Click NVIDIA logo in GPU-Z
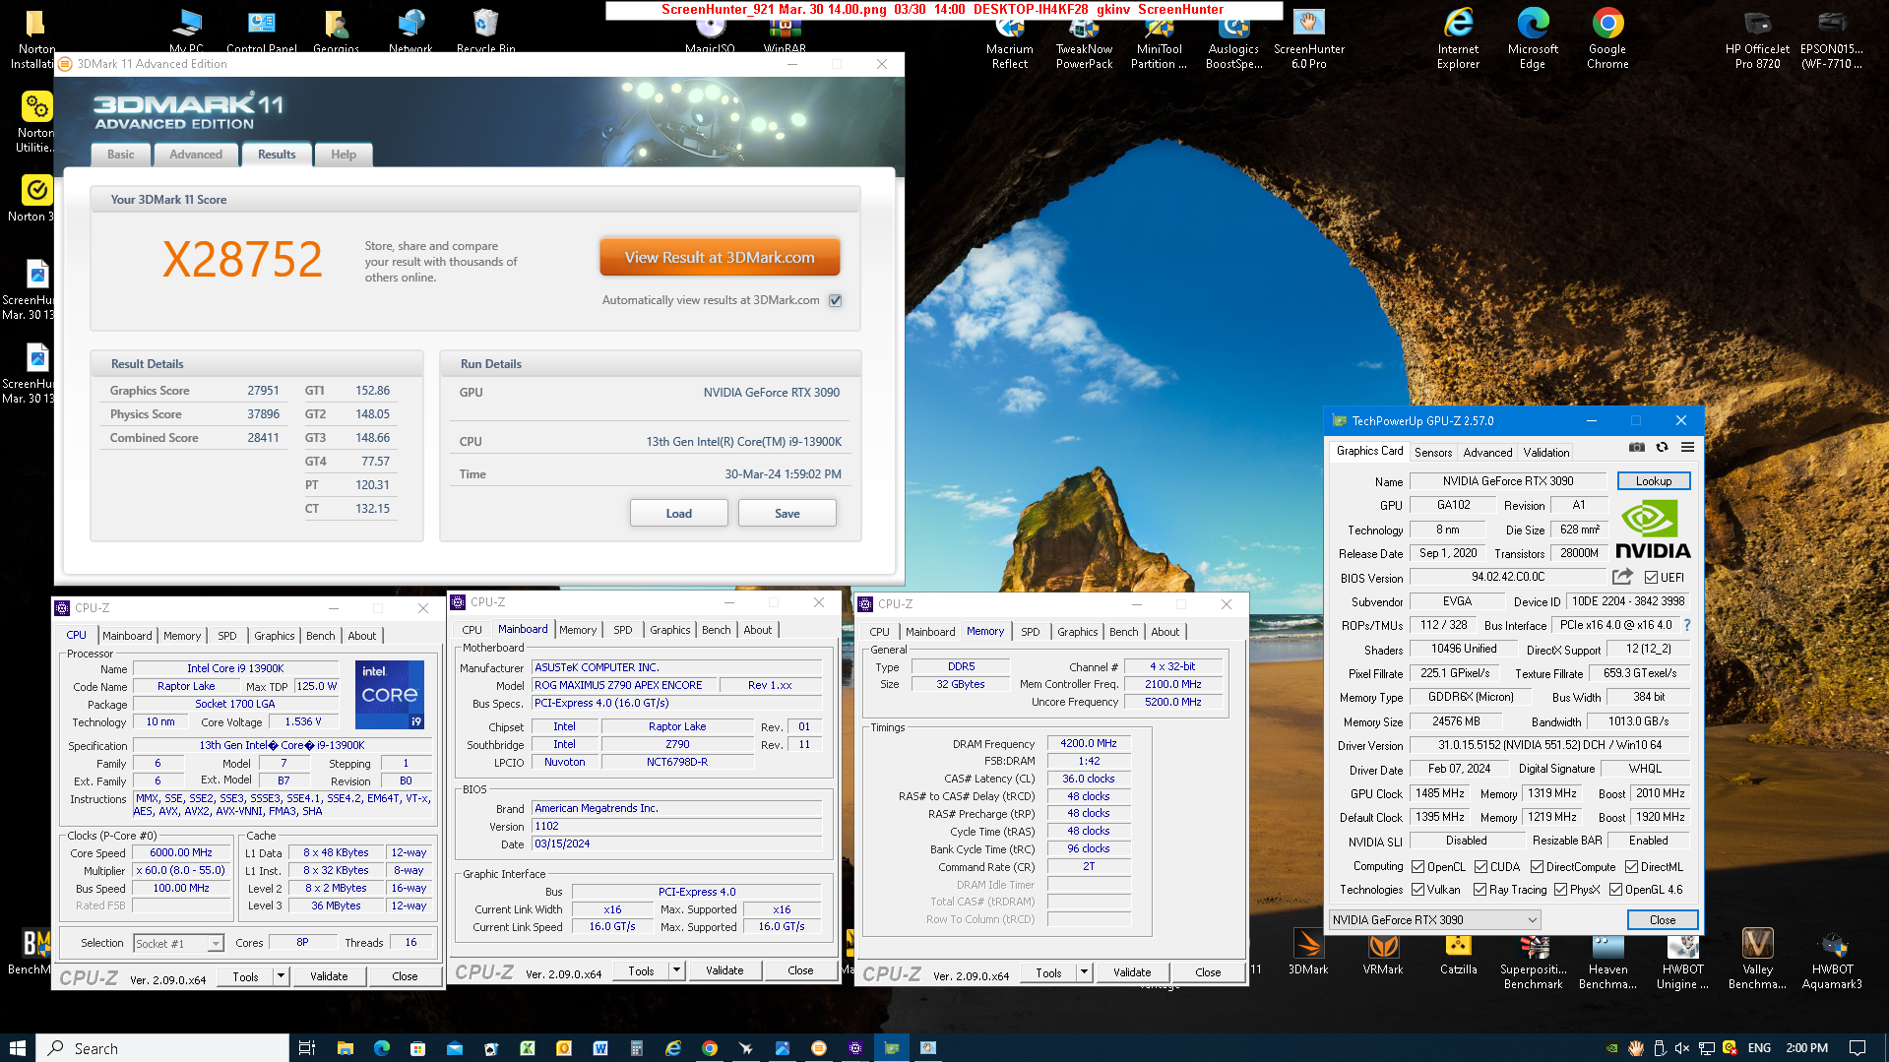 1652,530
